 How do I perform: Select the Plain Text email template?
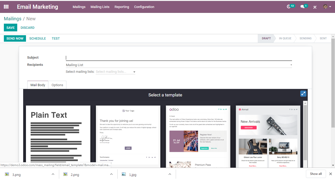tap(58, 134)
